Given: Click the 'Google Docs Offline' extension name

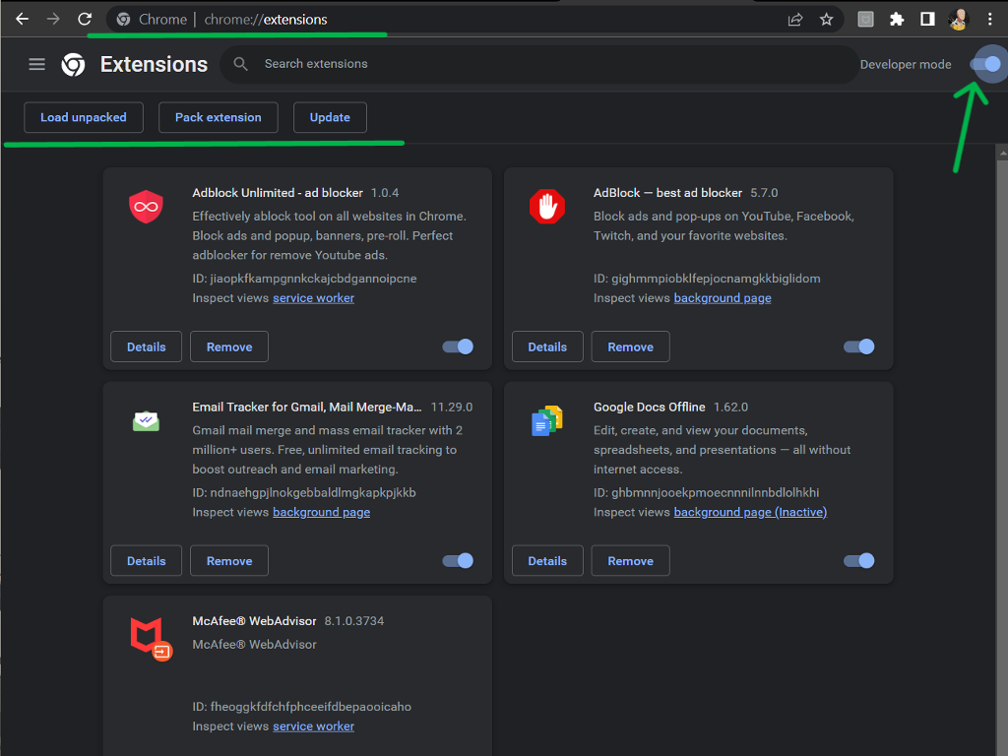Looking at the screenshot, I should click(x=649, y=407).
